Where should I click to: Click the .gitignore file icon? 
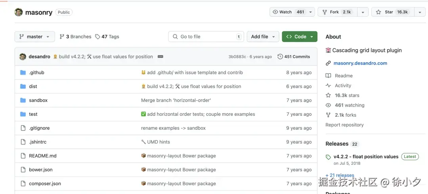[x=23, y=128]
